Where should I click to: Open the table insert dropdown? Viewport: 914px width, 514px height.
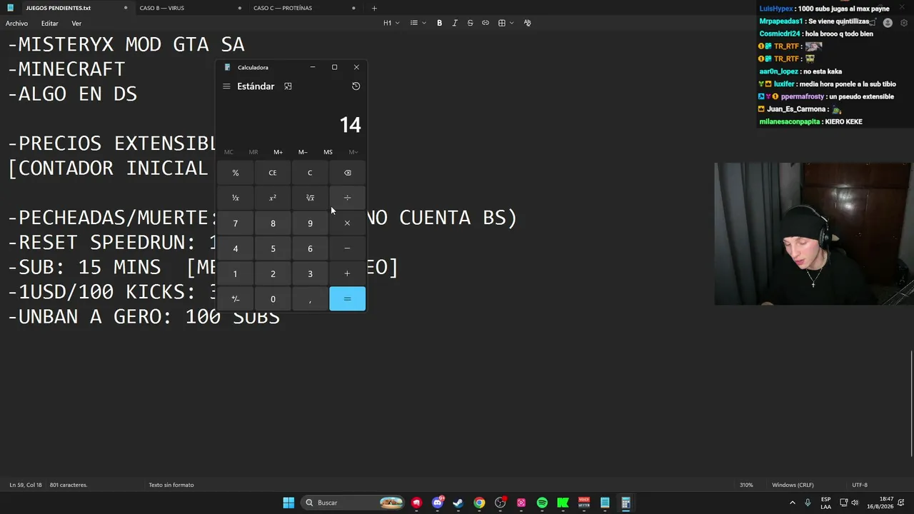506,23
